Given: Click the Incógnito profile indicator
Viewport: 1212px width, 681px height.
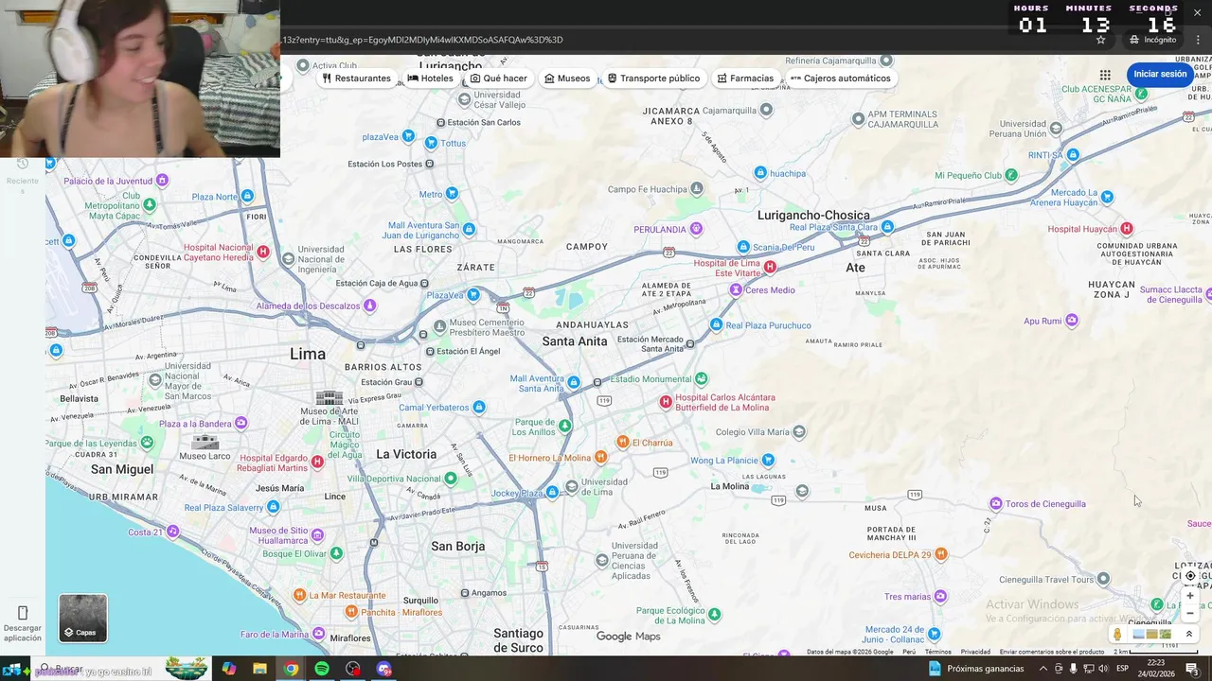Looking at the screenshot, I should (x=1152, y=40).
